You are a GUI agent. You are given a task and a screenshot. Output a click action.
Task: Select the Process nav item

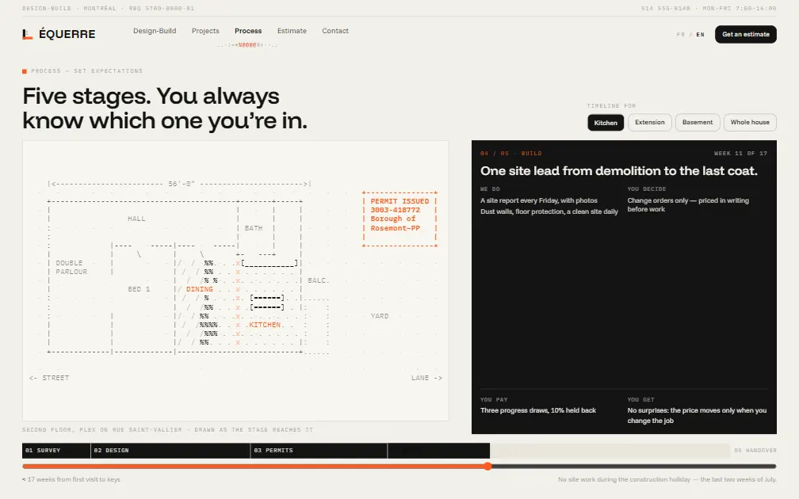point(248,31)
